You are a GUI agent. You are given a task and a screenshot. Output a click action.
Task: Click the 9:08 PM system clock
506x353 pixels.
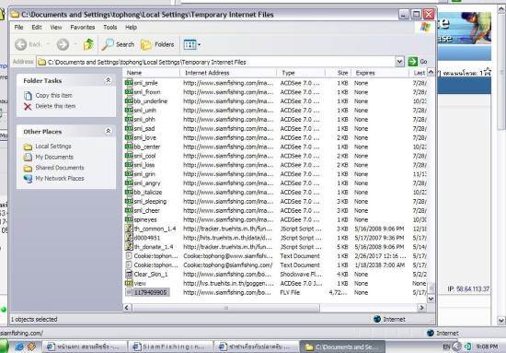point(487,347)
